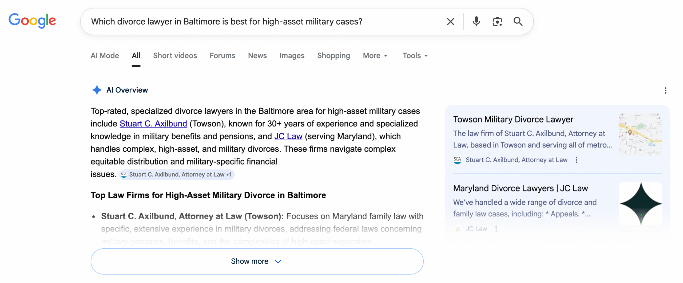Screen dimensions: 683x283
Task: Open the Stuart C. Axilbund link
Action: pyautogui.click(x=153, y=124)
